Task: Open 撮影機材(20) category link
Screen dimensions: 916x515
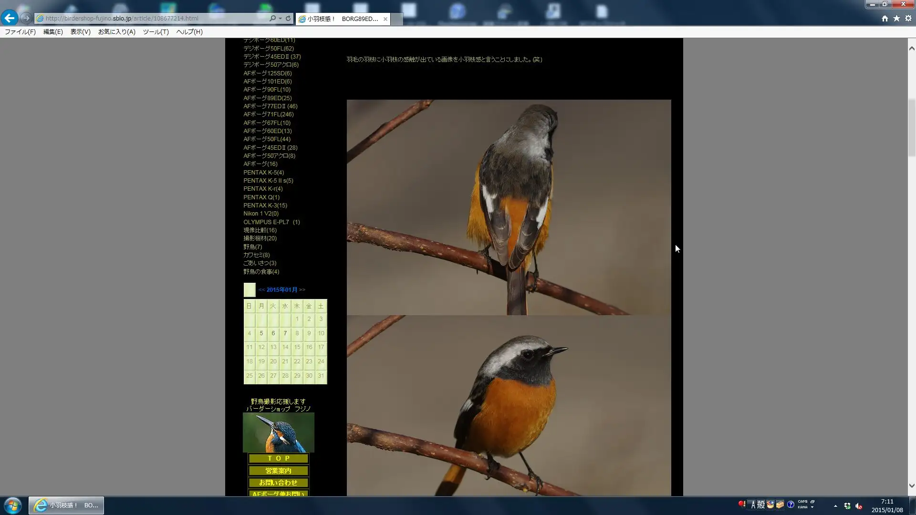Action: click(260, 238)
